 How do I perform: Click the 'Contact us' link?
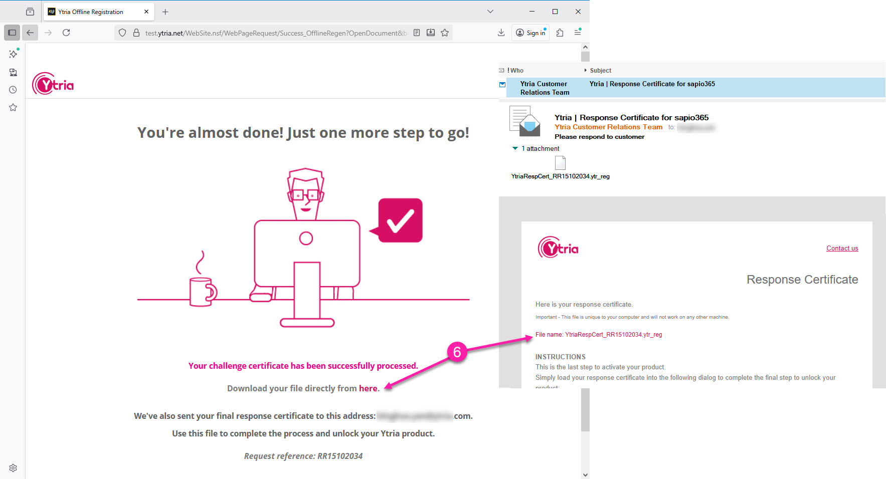point(842,248)
